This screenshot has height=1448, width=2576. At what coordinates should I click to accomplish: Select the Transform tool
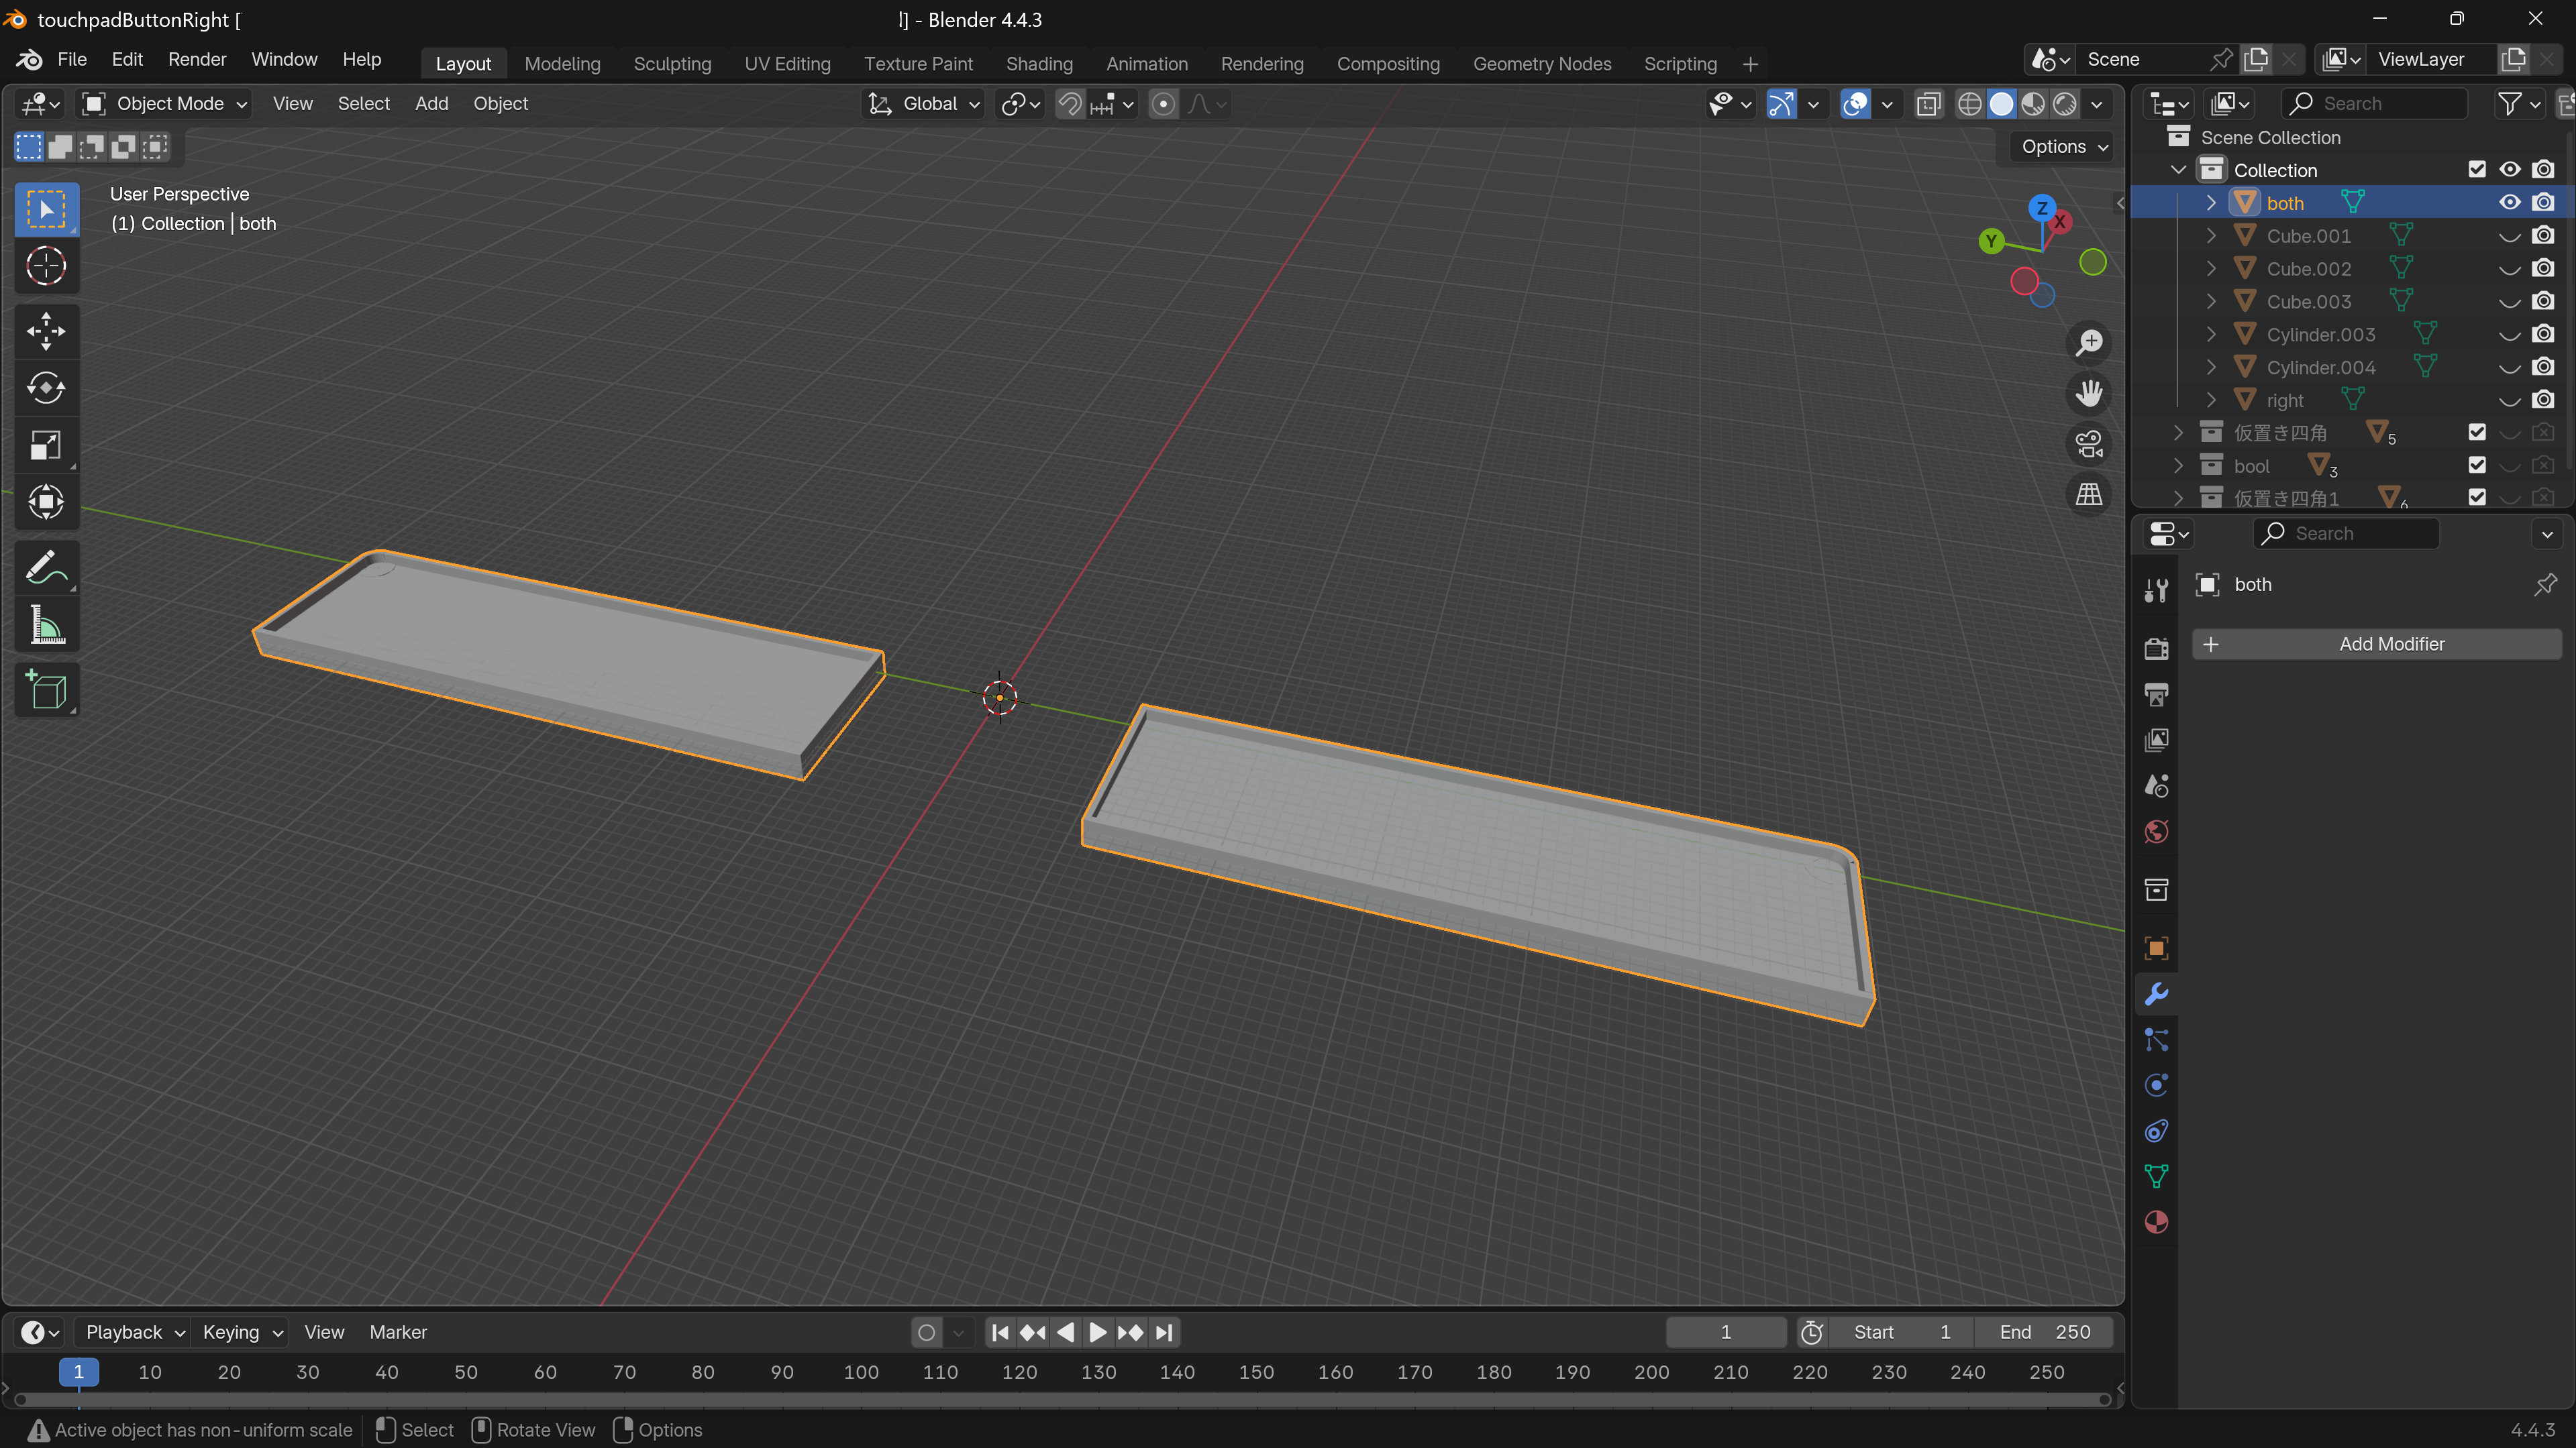tap(46, 502)
